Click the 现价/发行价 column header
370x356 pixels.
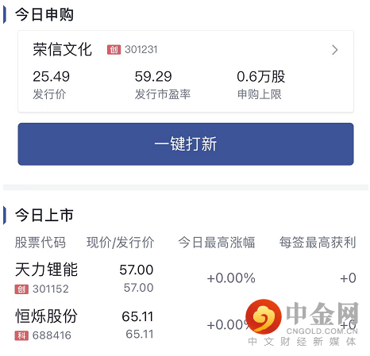tap(121, 243)
